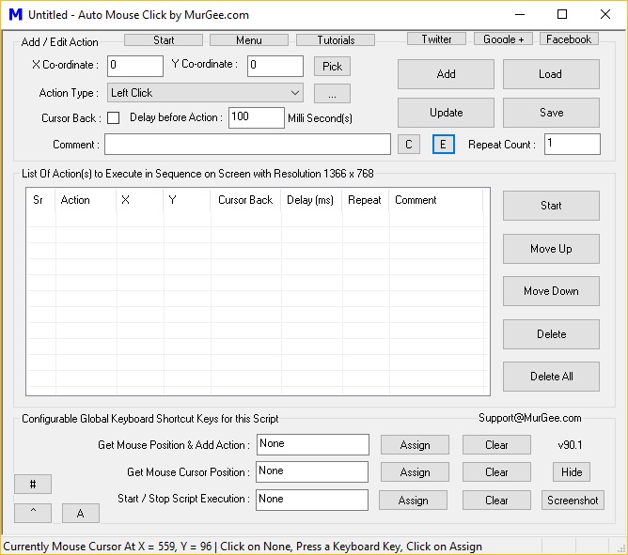The image size is (628, 555).
Task: Click the Pick button
Action: click(x=332, y=66)
